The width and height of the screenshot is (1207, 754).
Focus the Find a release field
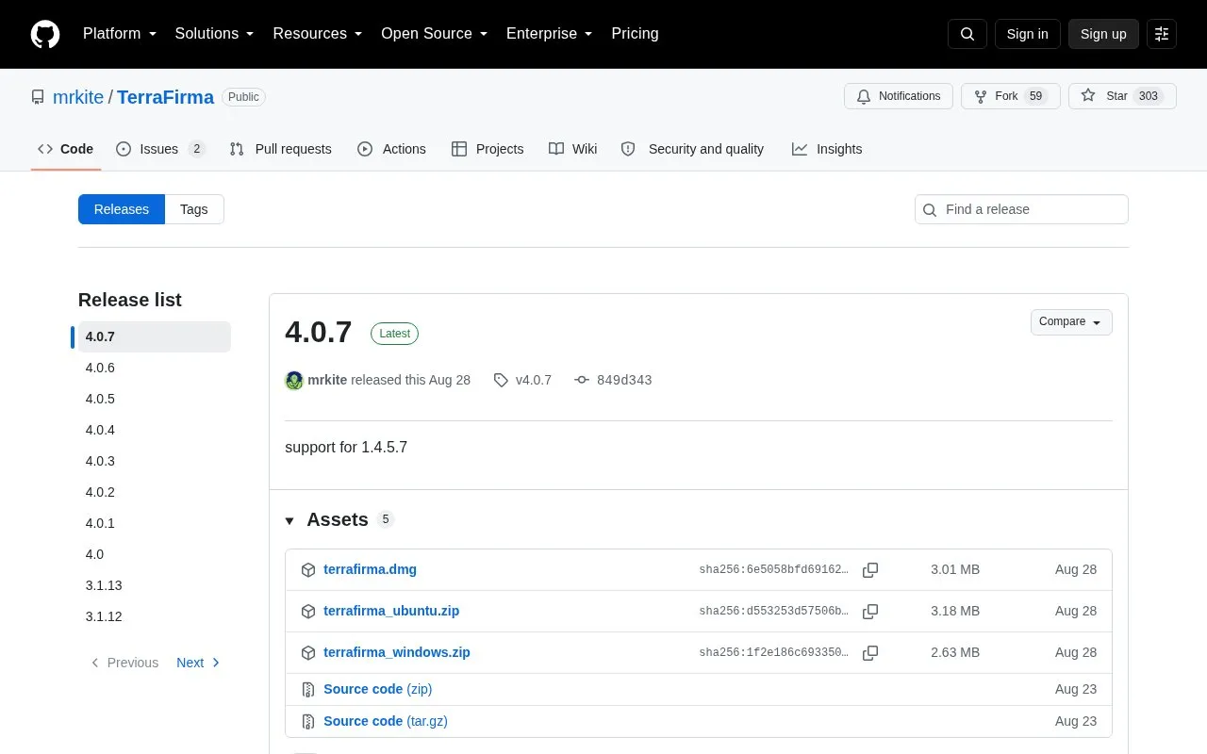(x=1021, y=209)
